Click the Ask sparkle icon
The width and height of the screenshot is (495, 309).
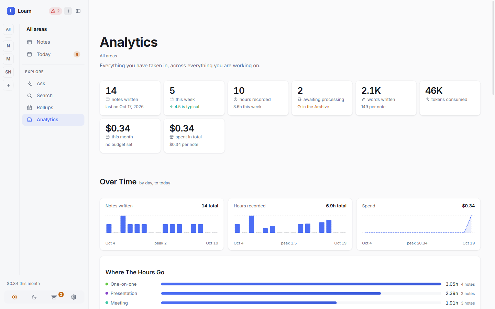[30, 83]
